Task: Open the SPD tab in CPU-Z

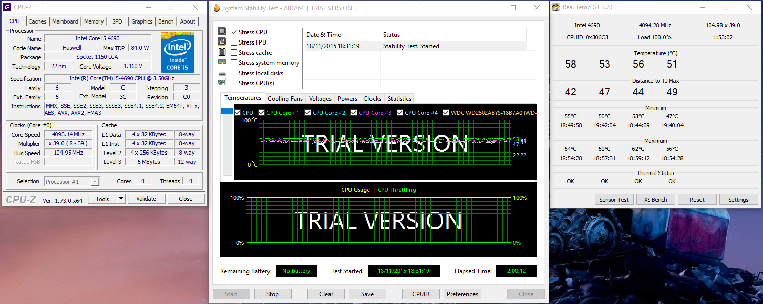Action: pos(117,21)
